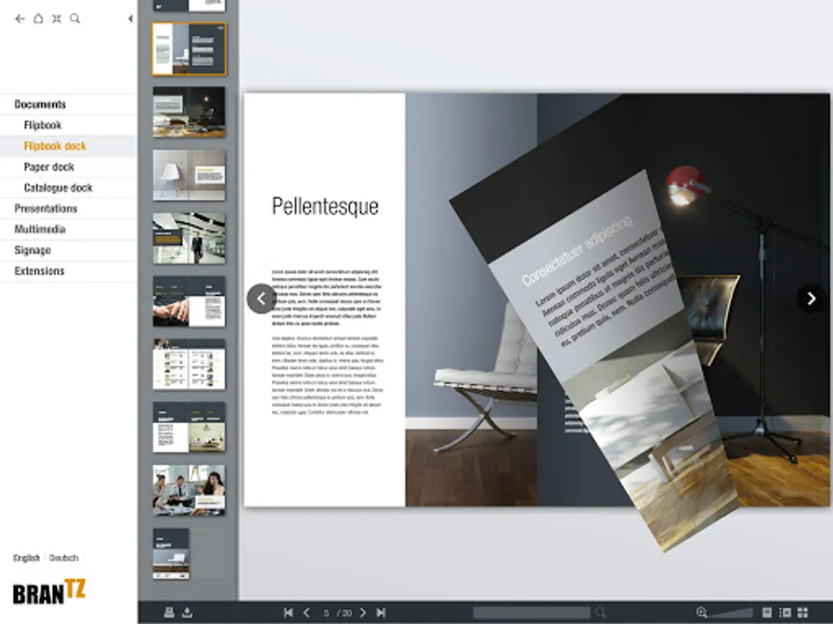
Task: Click the zoom-in magnifier icon
Action: pos(701,612)
